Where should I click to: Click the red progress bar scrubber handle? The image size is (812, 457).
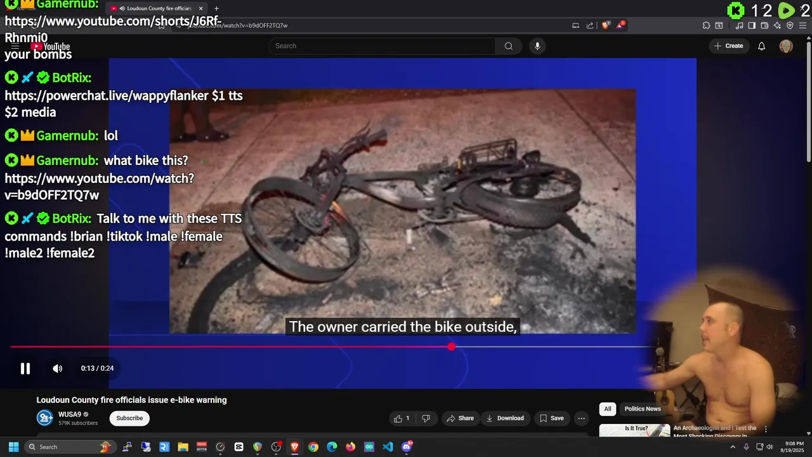click(451, 347)
